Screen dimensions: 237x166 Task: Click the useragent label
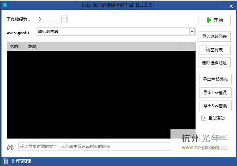pos(18,33)
